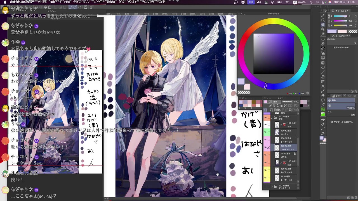Select the Move Layer tool
Image resolution: width=358 pixels, height=201 pixels.
[323, 39]
